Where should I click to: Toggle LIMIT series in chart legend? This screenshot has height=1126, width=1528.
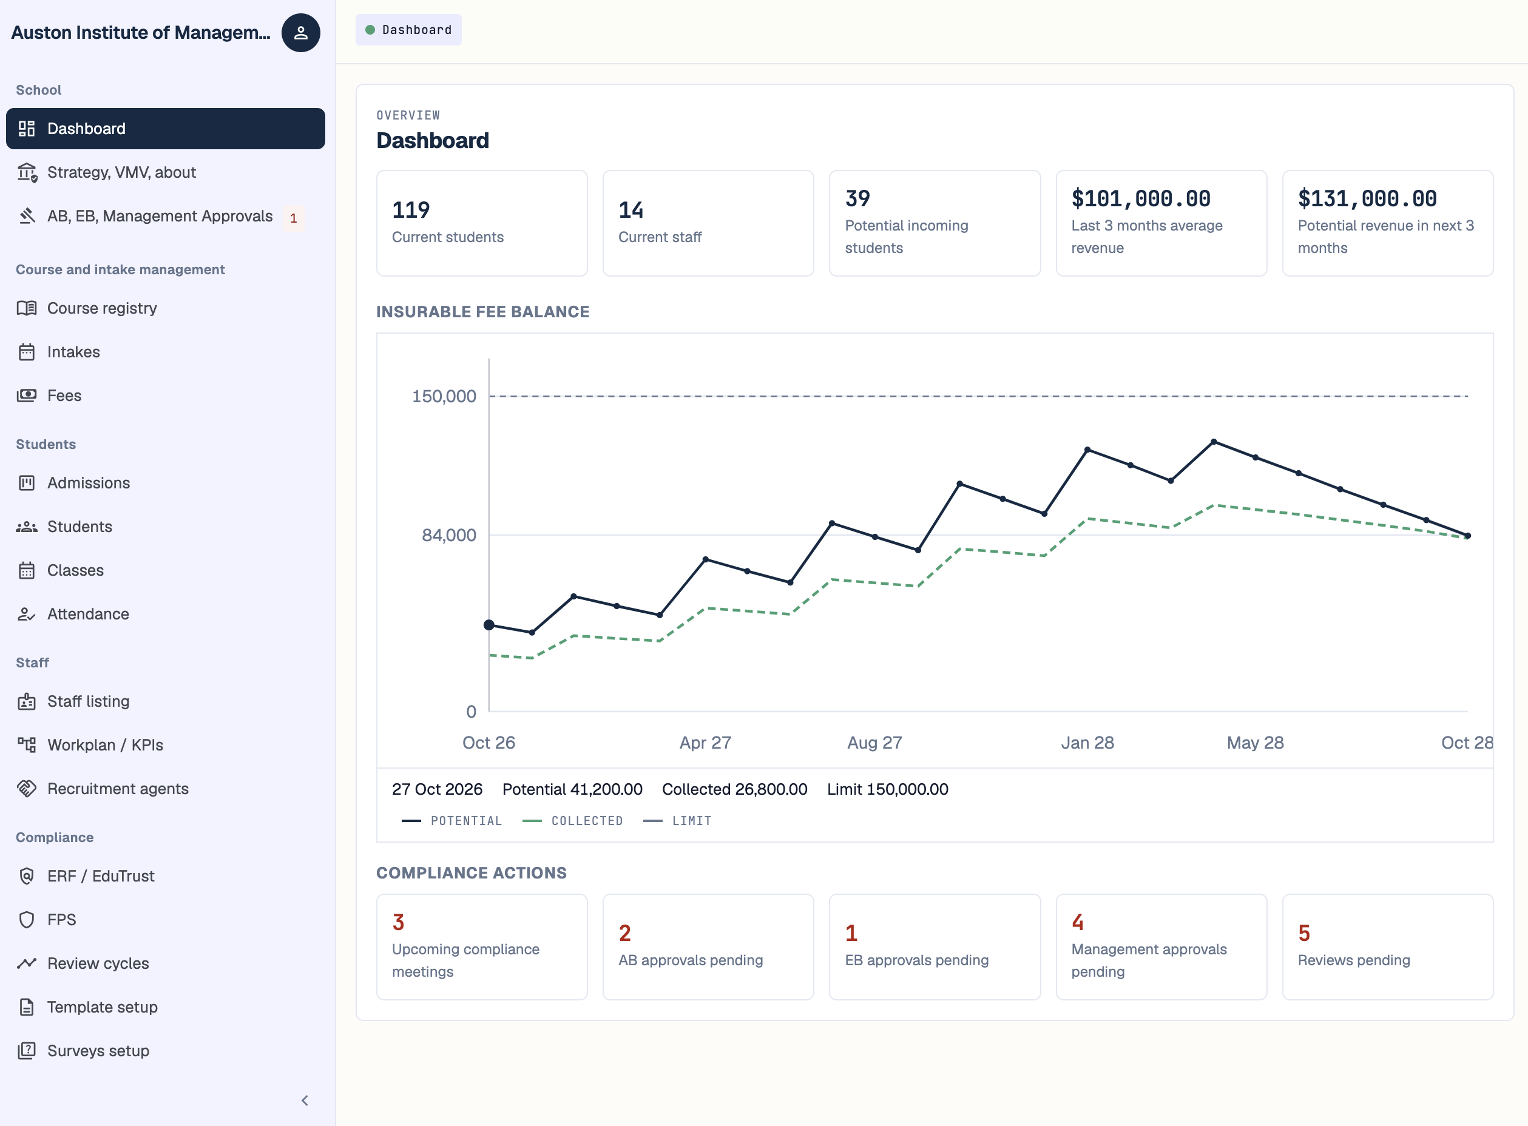(678, 821)
